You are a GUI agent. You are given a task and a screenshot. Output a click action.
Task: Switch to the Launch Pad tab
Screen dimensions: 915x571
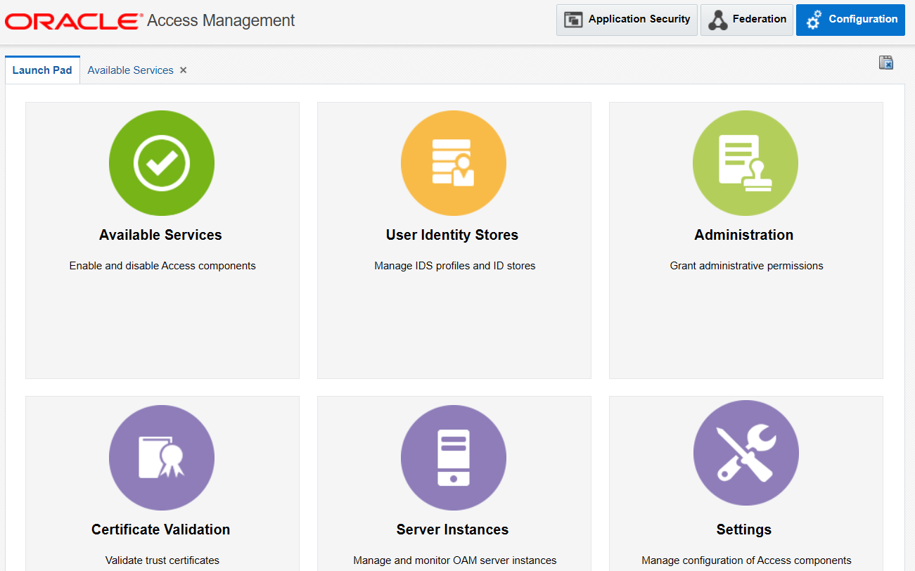[x=42, y=70]
